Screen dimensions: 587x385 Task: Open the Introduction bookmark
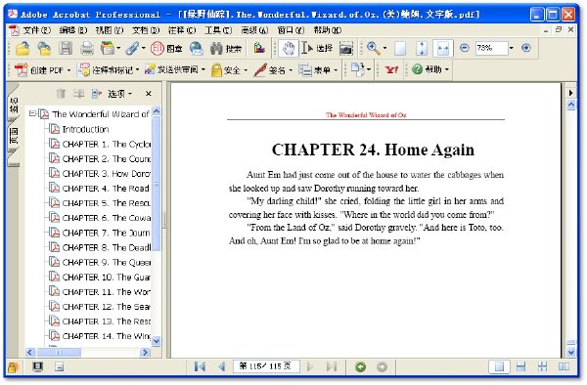coord(85,129)
